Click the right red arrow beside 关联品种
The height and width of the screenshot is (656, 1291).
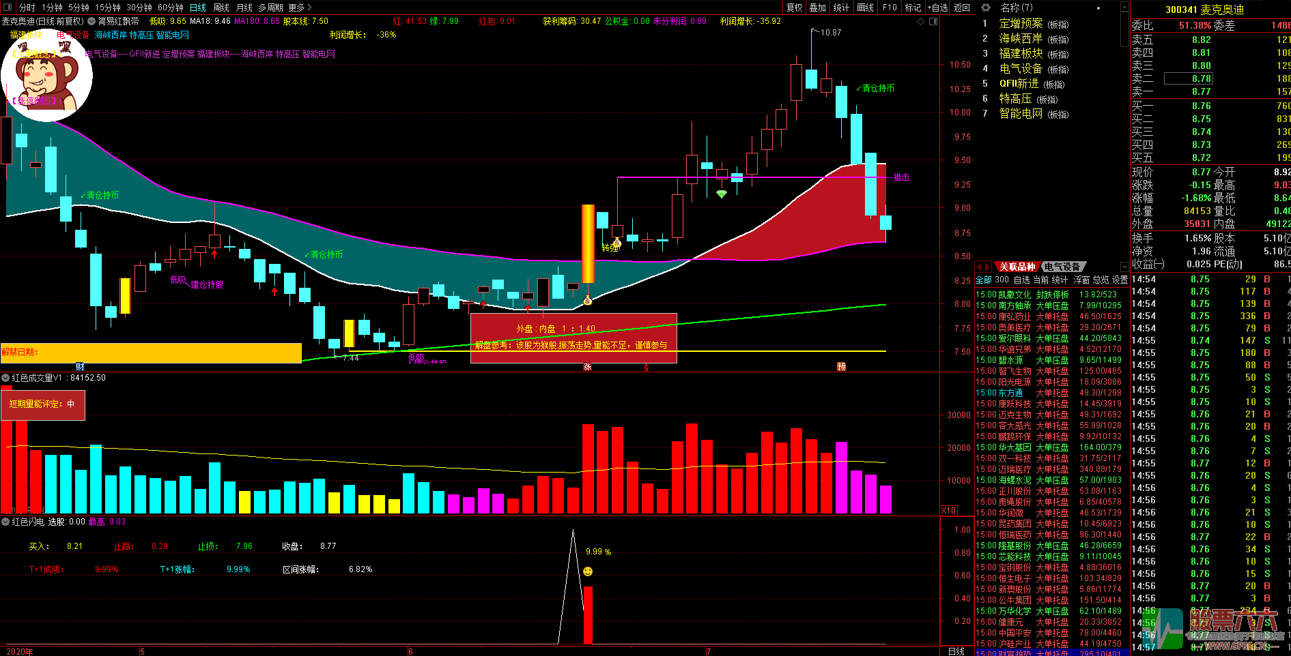[x=988, y=267]
